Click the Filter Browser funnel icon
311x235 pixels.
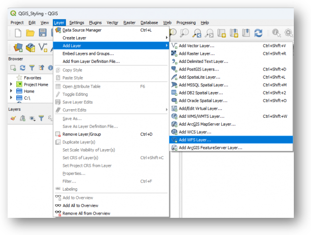[32, 68]
